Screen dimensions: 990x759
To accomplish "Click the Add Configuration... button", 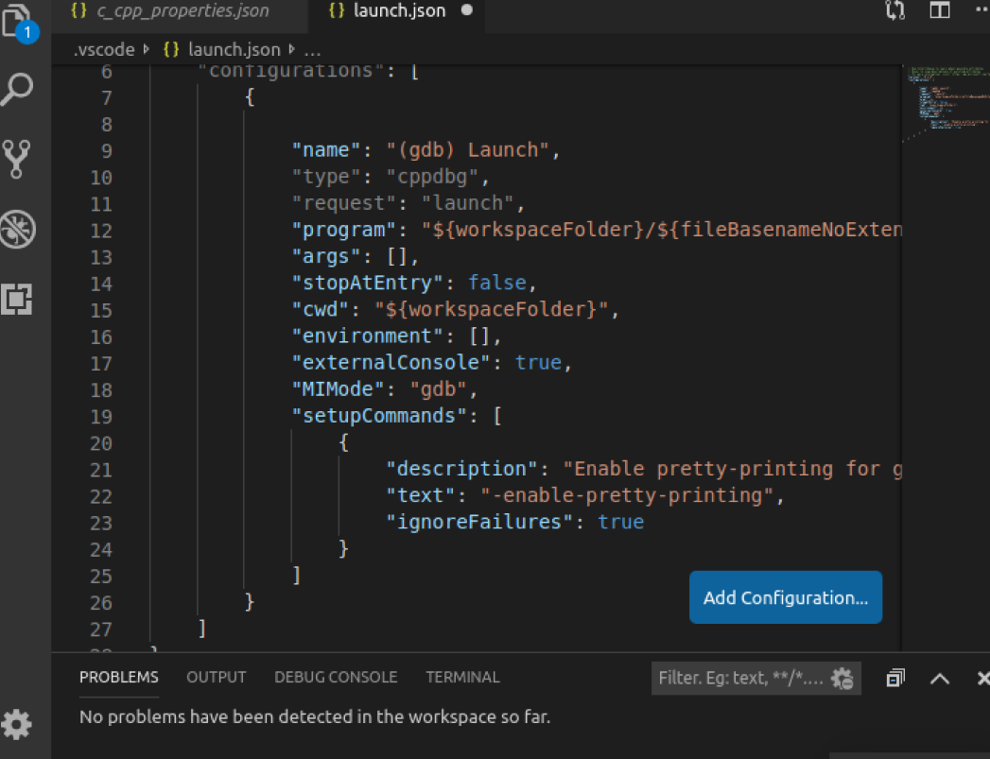I will pos(786,597).
